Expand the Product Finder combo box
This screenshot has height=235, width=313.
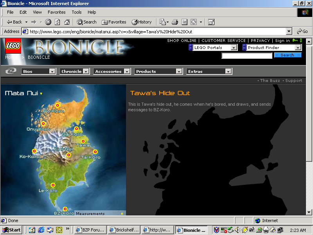pyautogui.click(x=298, y=47)
